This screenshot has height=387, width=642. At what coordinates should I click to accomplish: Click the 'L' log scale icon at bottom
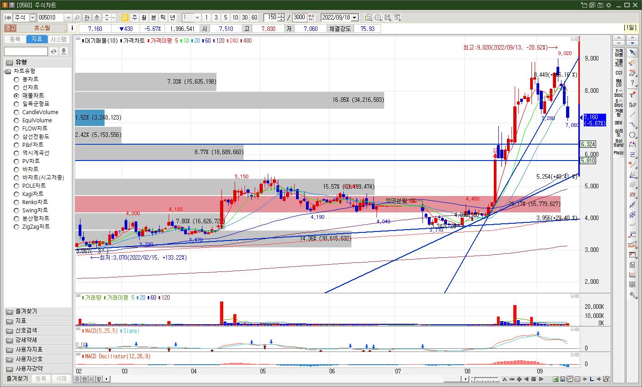click(592, 379)
